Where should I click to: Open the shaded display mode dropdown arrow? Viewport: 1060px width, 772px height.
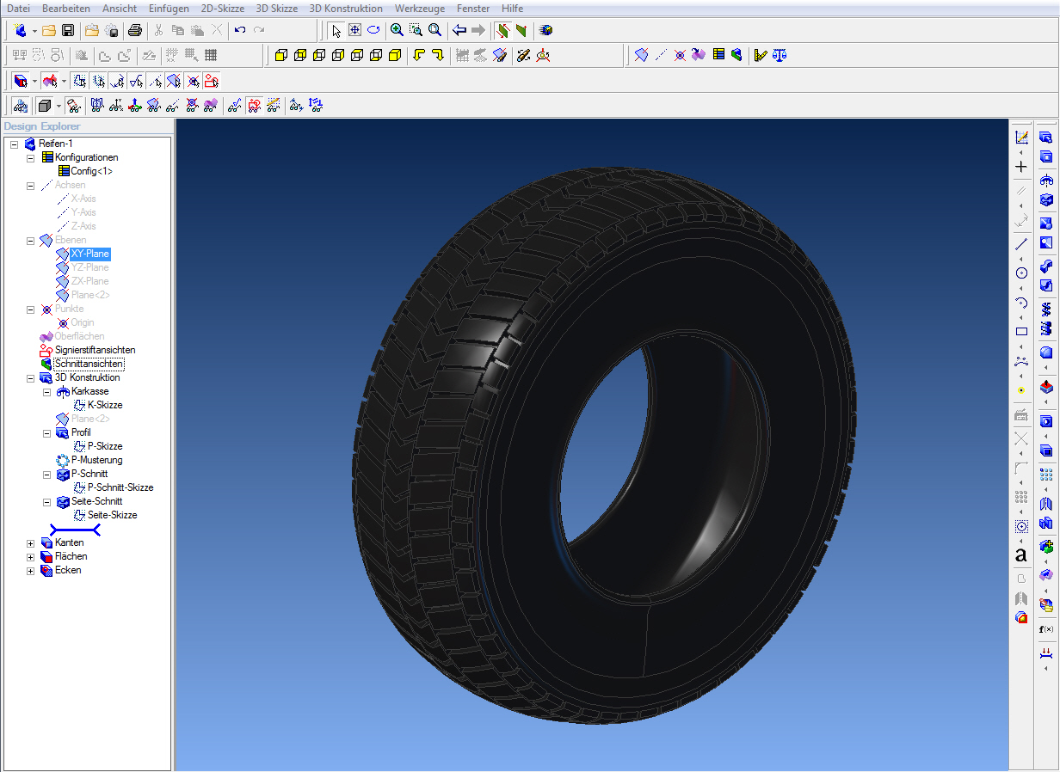tap(59, 107)
